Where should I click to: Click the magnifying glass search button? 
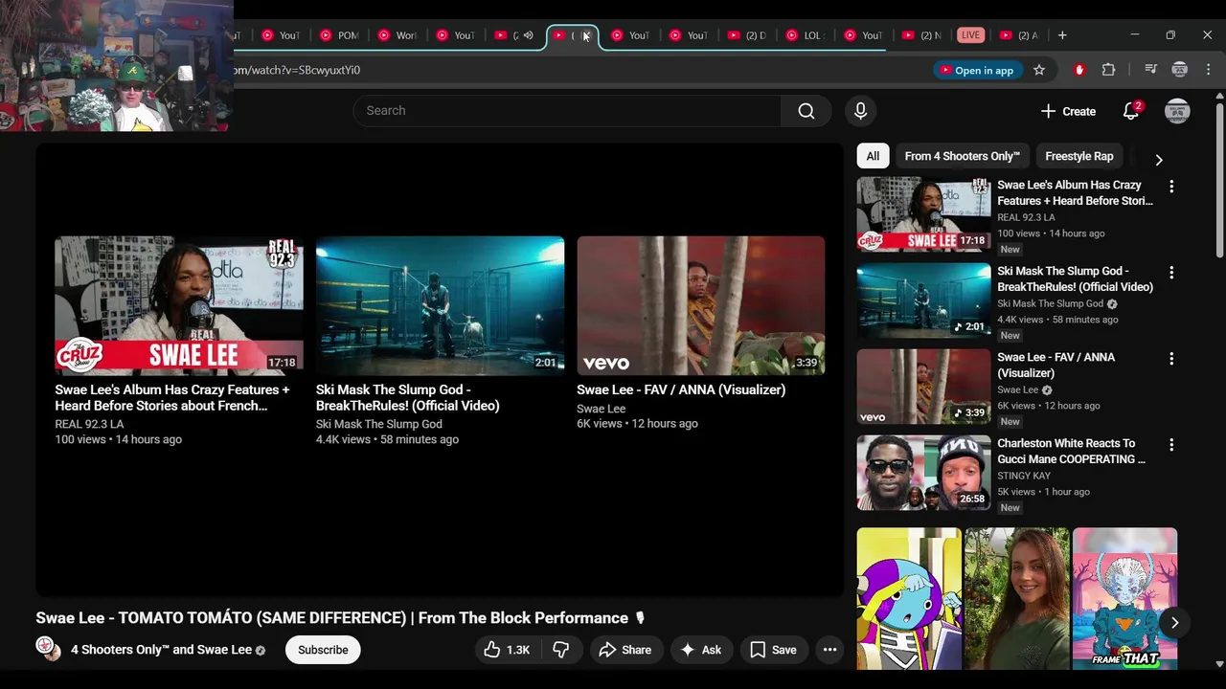(x=806, y=111)
